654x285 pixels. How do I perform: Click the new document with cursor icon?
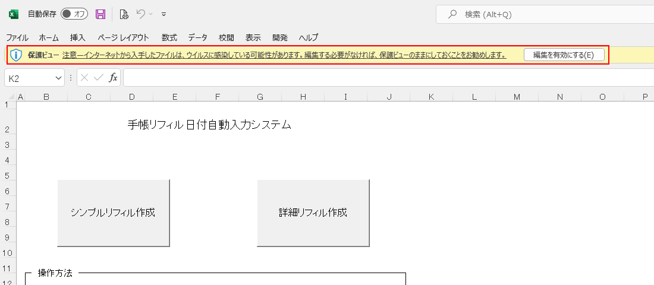click(124, 14)
